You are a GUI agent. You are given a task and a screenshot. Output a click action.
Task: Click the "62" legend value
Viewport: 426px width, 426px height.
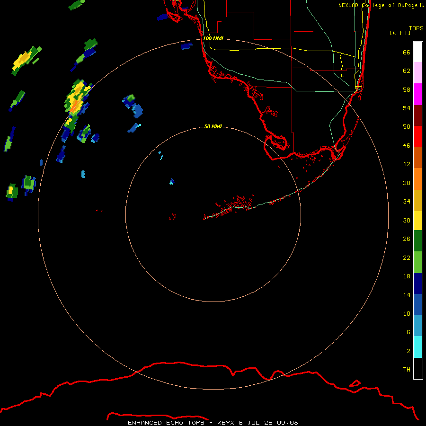(407, 71)
